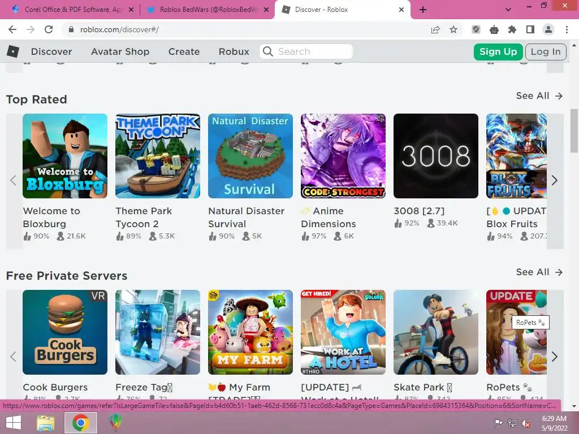Open Theme Park Tycoon 2 thumbnail
The image size is (579, 434).
coord(158,156)
